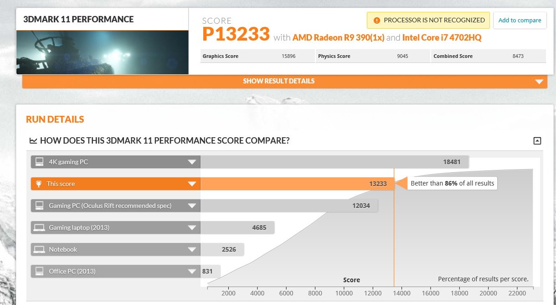Click the laptop icon beside Gaming laptop (2013)

tap(39, 227)
